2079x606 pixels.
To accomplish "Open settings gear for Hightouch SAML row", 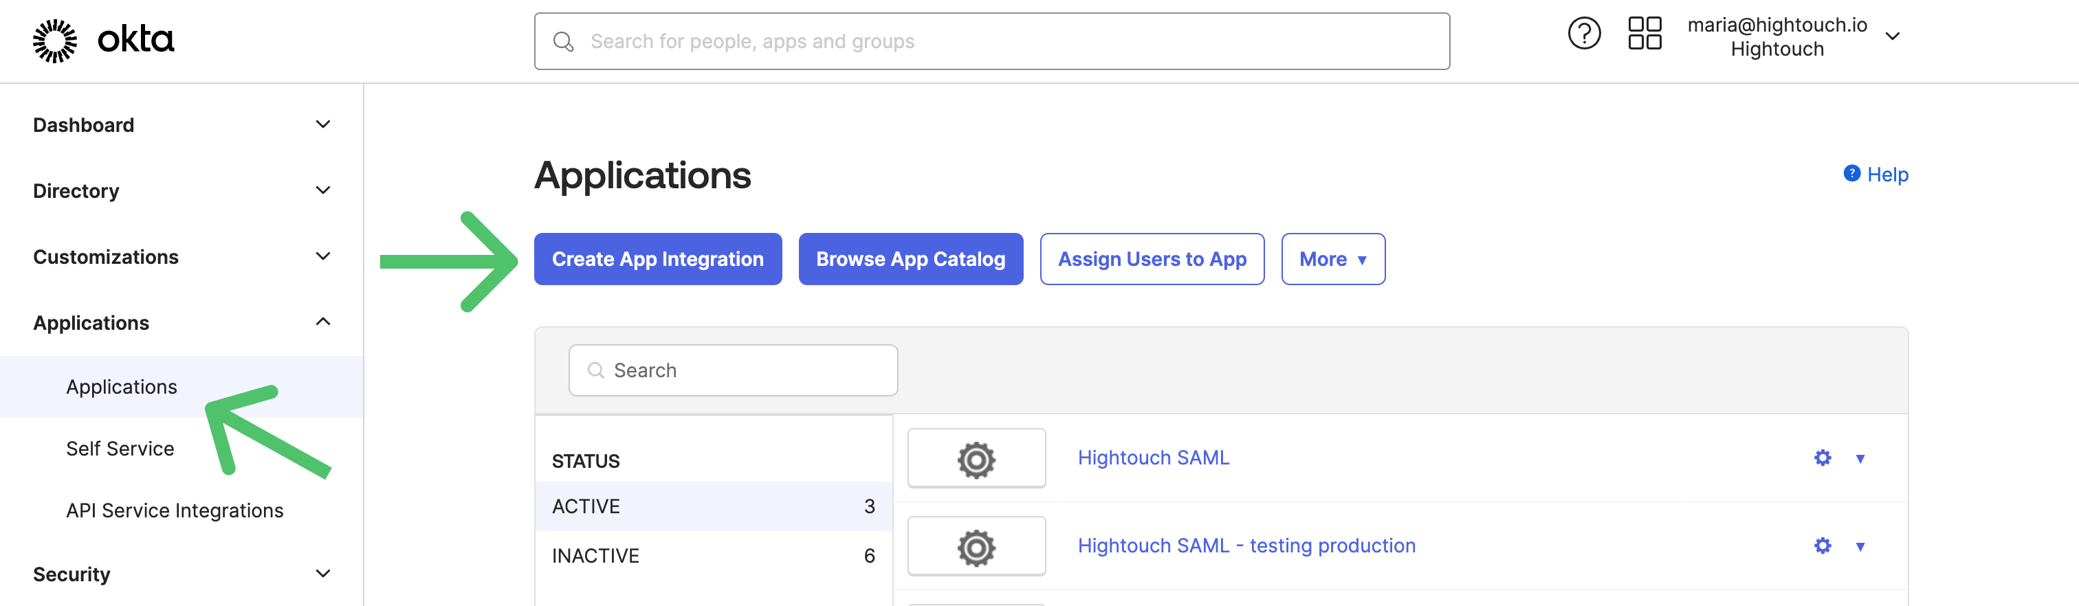I will click(1822, 458).
